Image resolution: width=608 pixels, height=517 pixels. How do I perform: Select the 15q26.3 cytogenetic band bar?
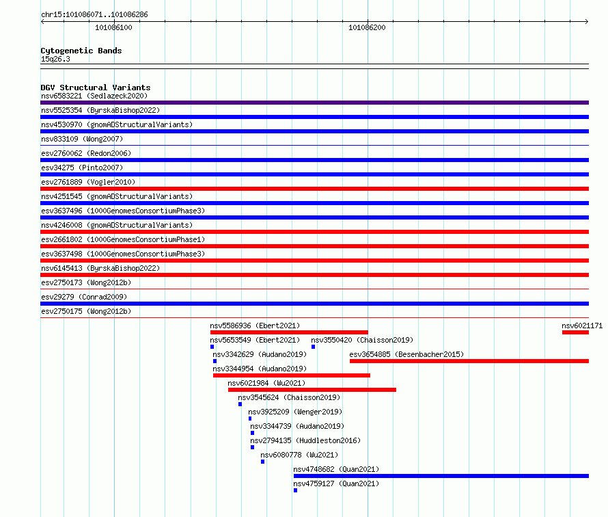314,66
